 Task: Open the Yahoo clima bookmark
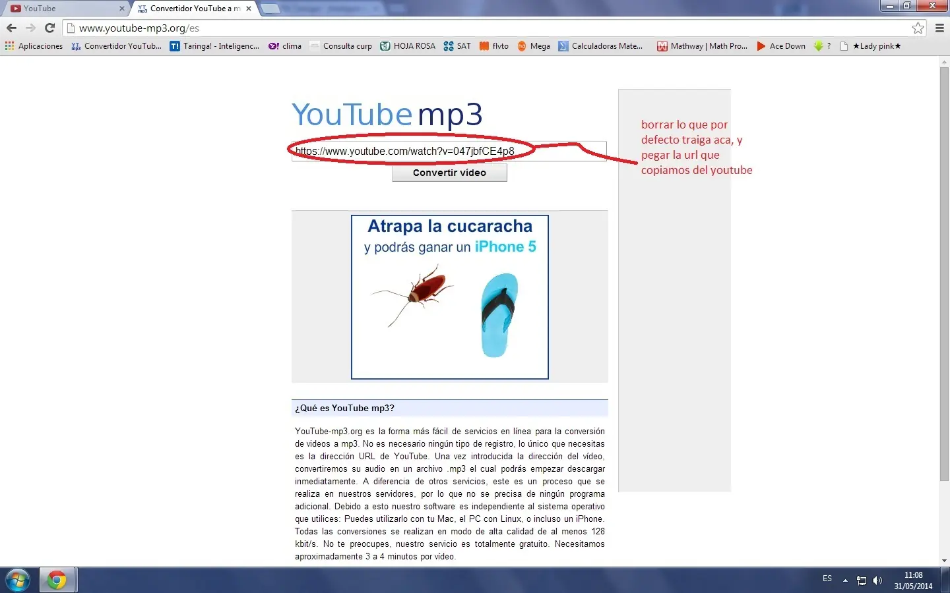285,46
